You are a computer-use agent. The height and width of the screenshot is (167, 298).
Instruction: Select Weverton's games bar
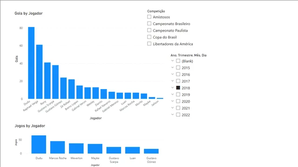tap(76, 148)
